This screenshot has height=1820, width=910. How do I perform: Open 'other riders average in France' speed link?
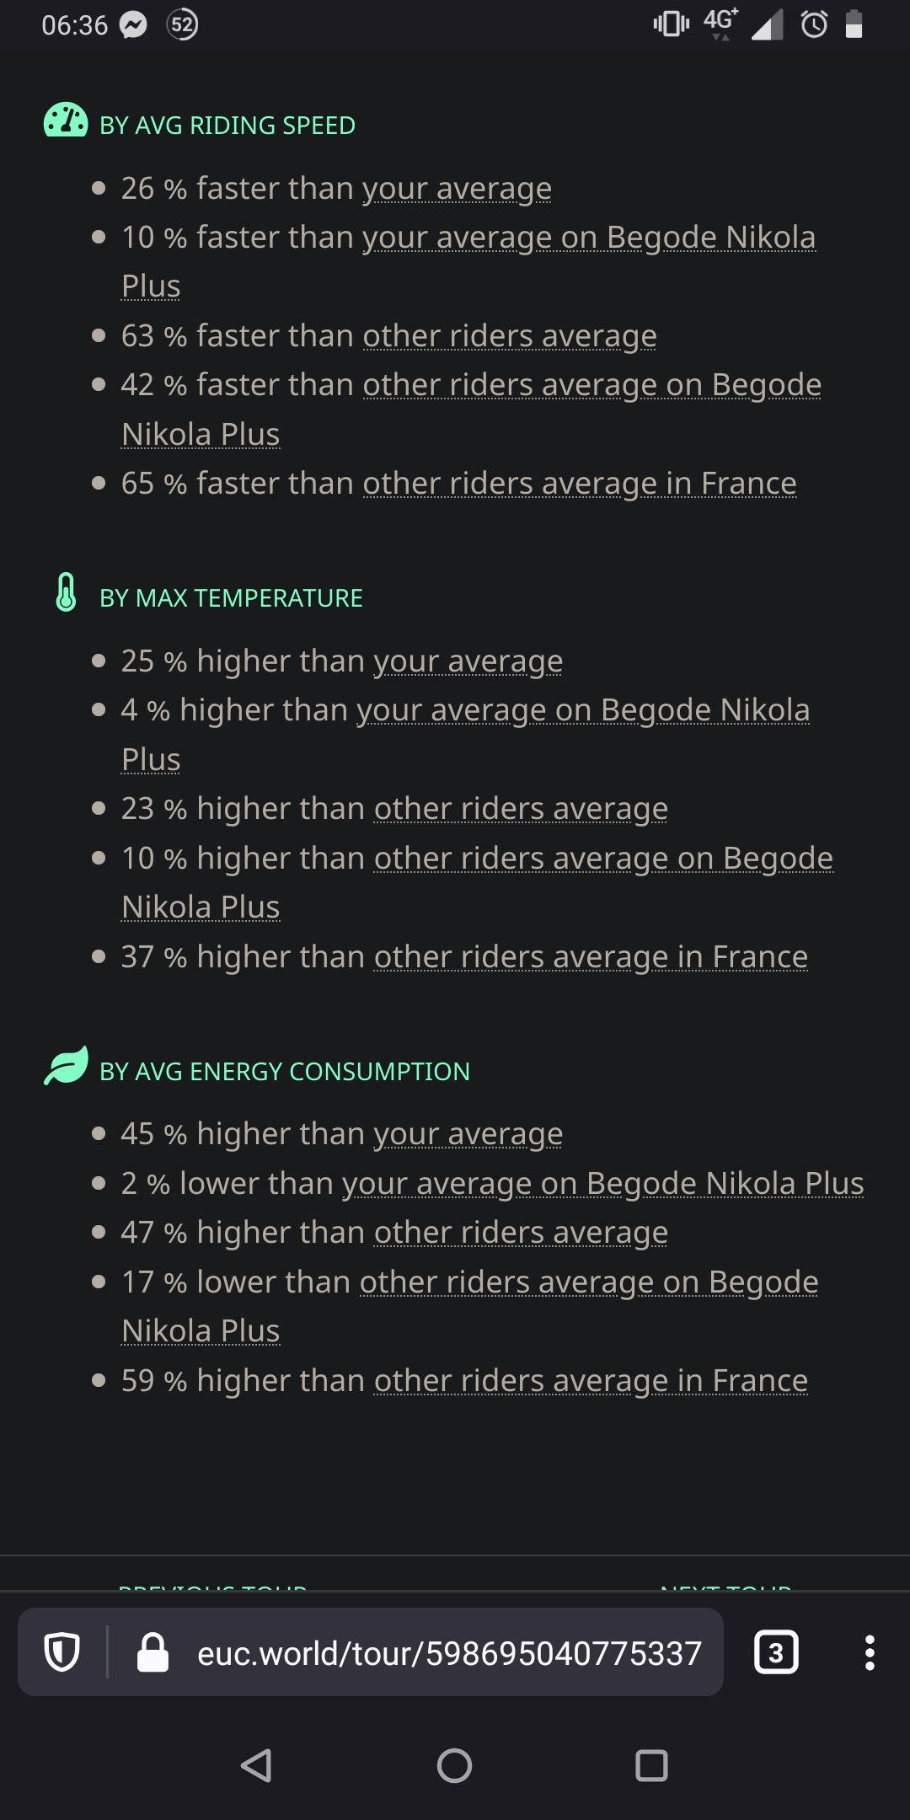coord(580,484)
